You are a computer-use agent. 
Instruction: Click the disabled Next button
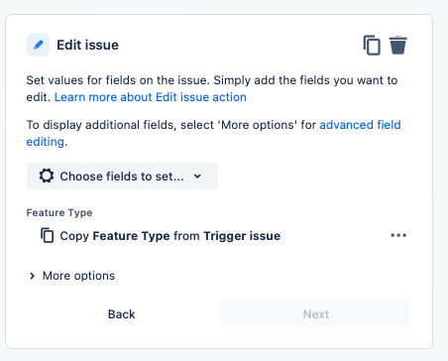pos(316,314)
